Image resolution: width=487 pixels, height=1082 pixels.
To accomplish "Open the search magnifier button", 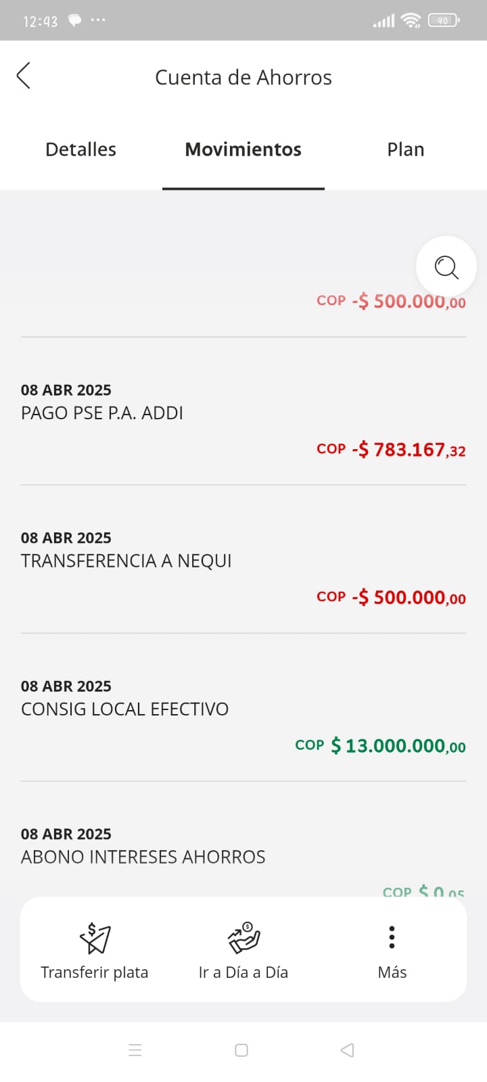I will point(446,266).
